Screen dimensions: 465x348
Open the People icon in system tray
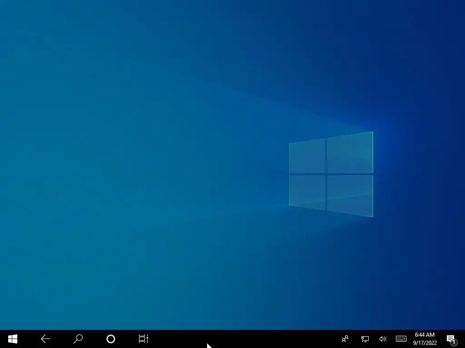pos(345,339)
